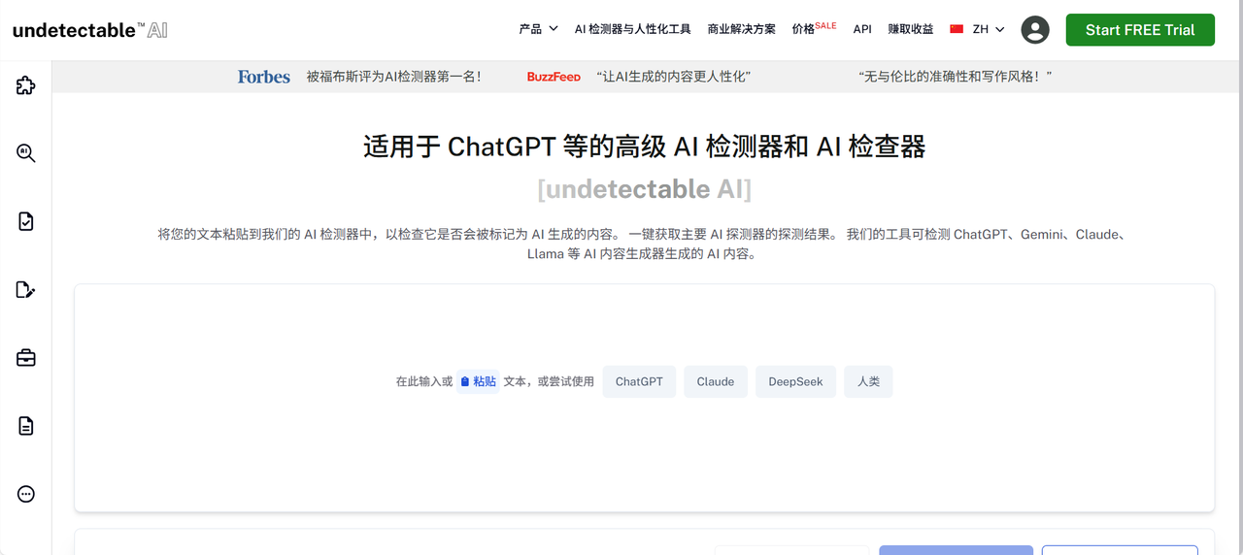Click the briefcase sidebar icon
The width and height of the screenshot is (1243, 555).
tap(26, 358)
